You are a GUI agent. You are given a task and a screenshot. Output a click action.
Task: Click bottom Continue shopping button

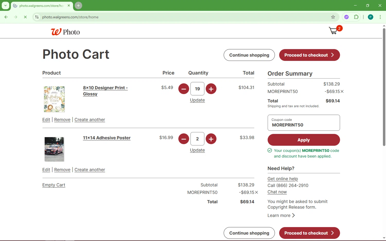(249, 233)
